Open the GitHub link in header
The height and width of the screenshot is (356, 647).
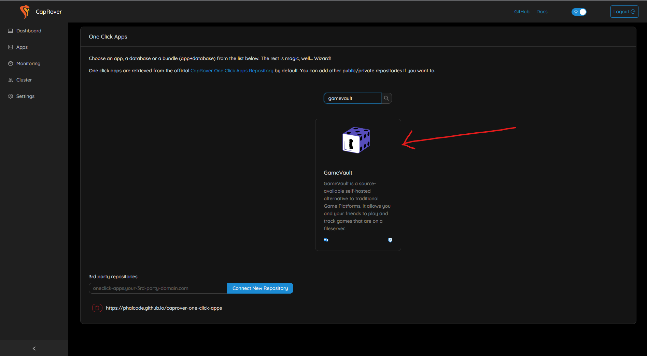tap(522, 12)
